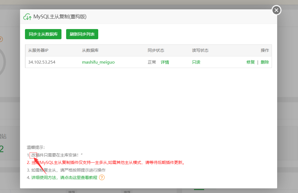Click the 刷新同步列表 button
The image size is (298, 193).
[x=82, y=34]
